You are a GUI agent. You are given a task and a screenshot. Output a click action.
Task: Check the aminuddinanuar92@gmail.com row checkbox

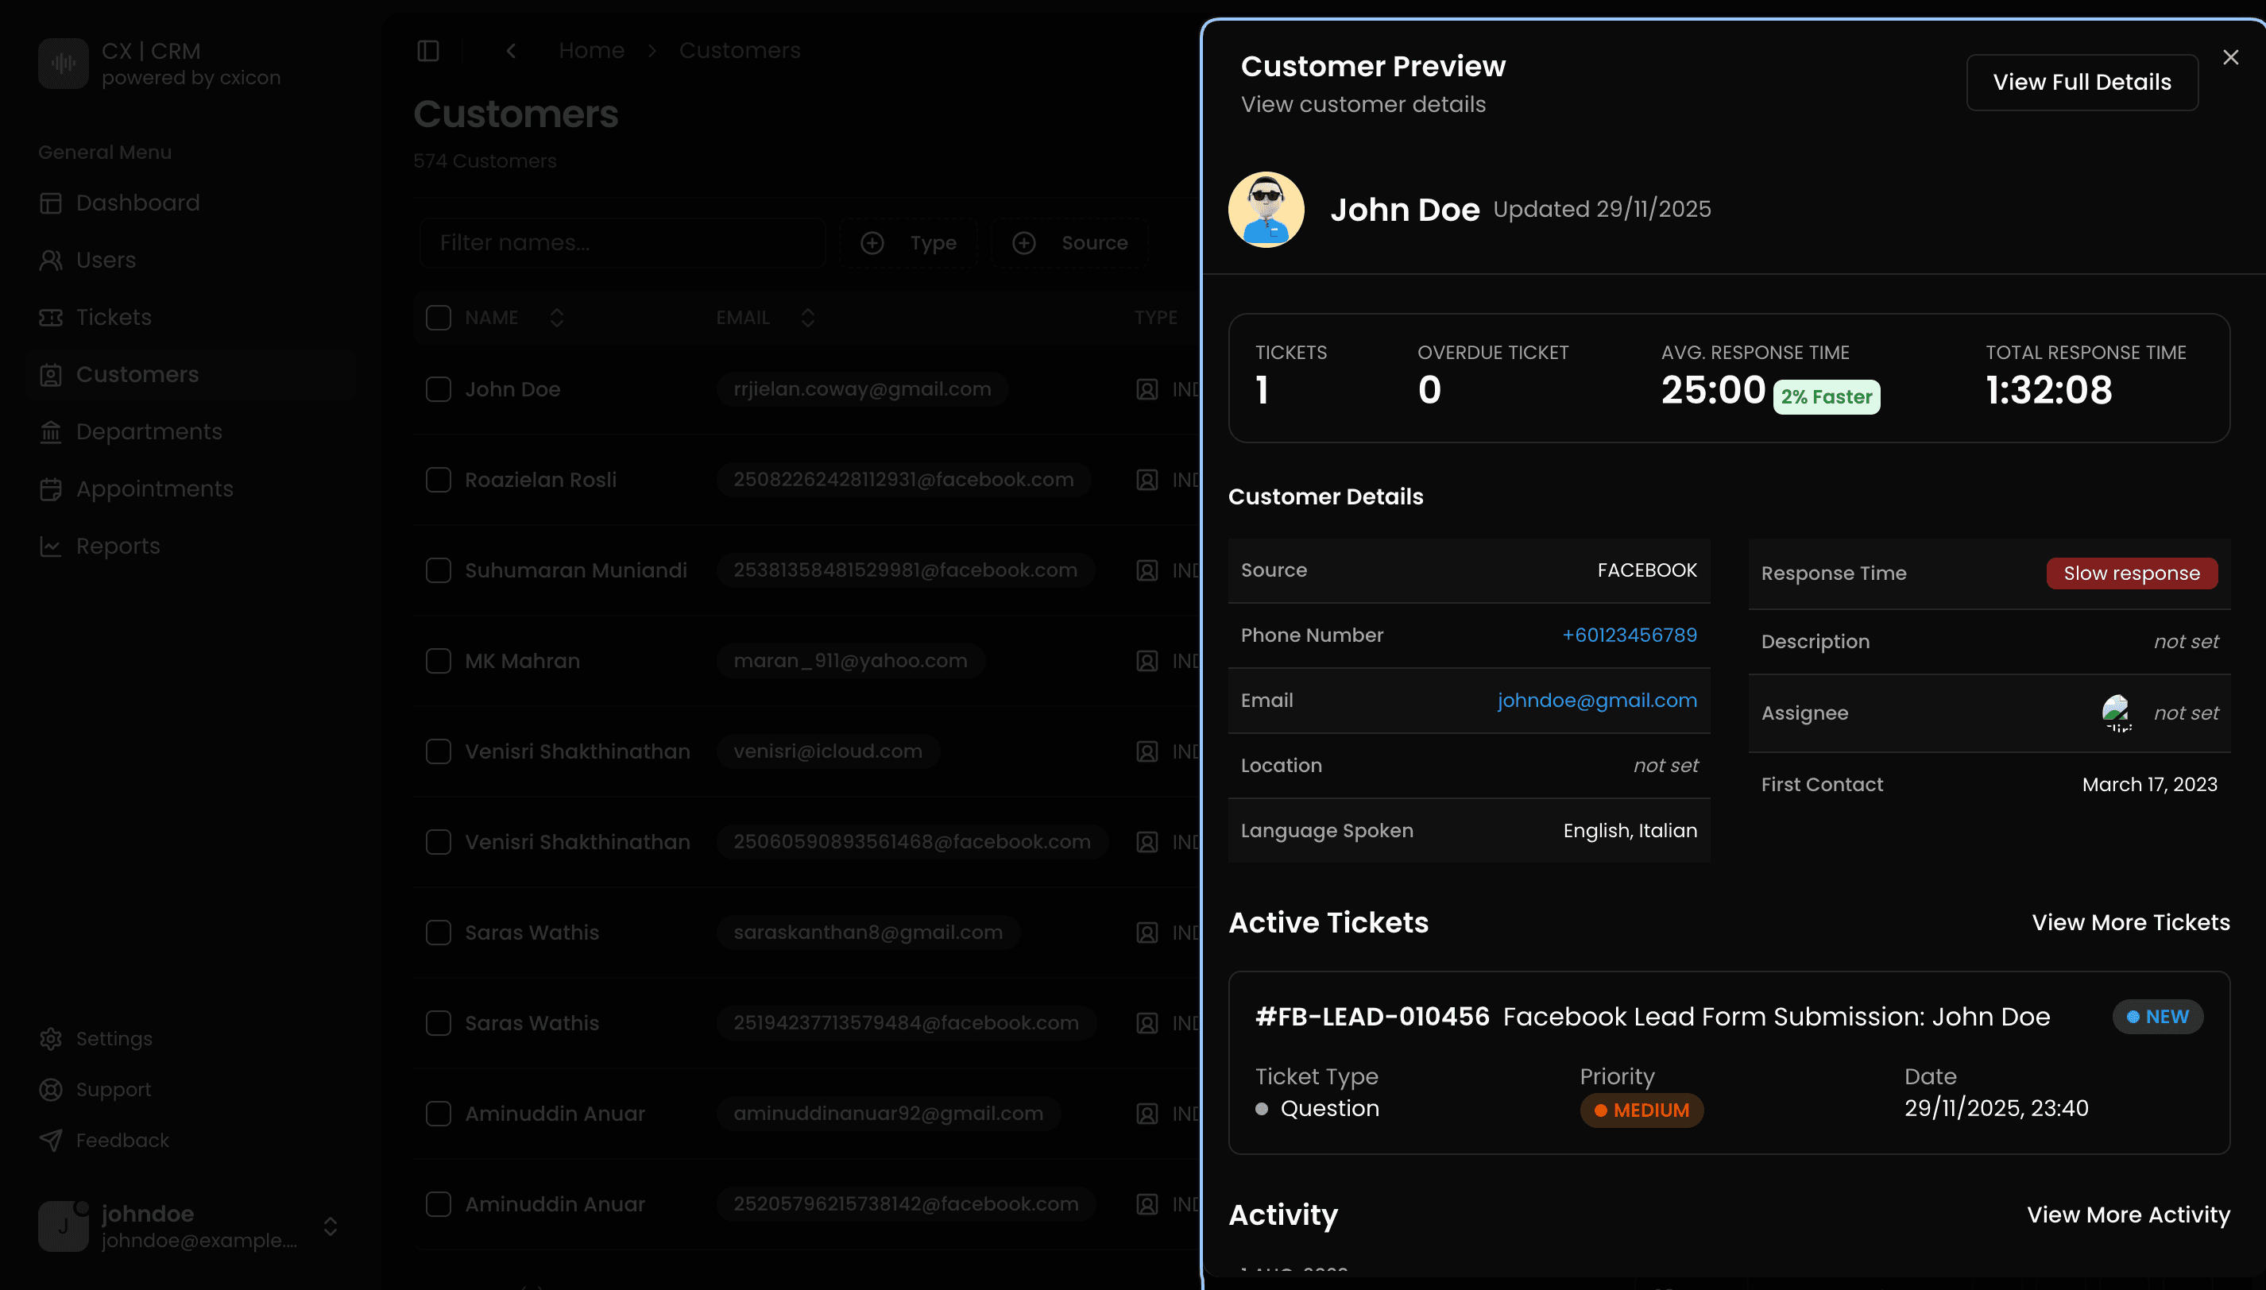438,1114
